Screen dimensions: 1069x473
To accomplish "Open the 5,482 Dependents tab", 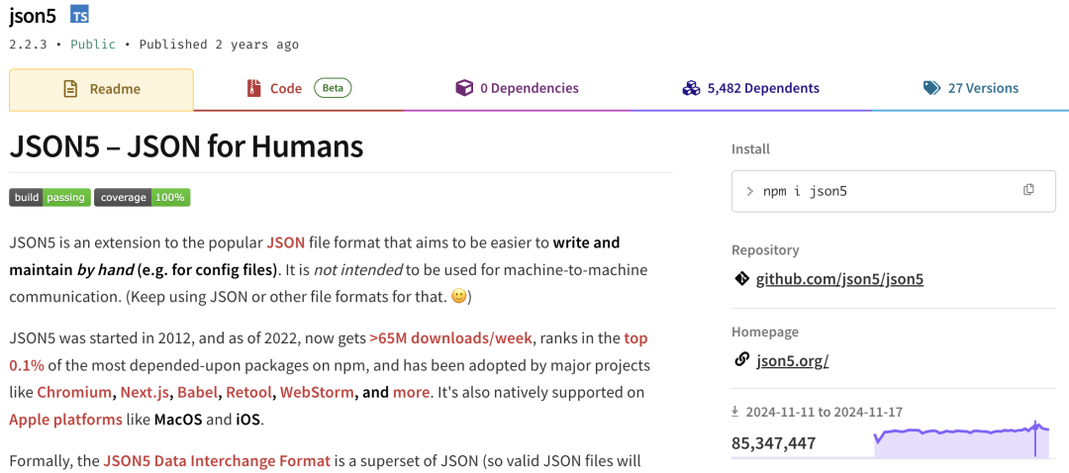I will point(762,89).
